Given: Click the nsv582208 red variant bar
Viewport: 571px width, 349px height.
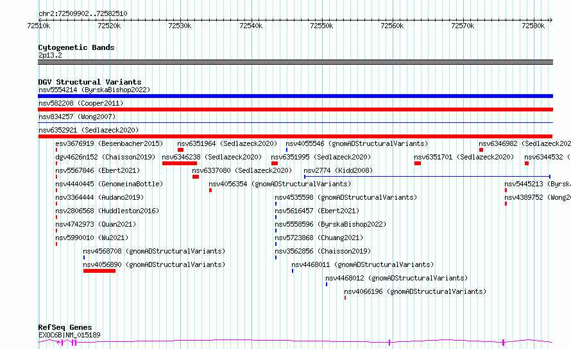Looking at the screenshot, I should (x=295, y=110).
